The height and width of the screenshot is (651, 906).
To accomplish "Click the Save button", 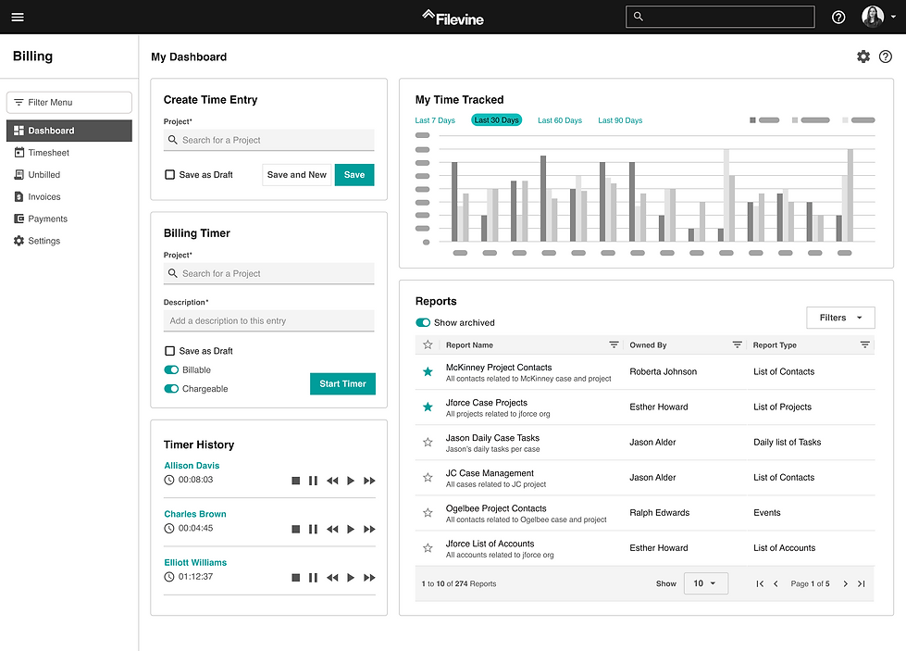I will tap(354, 175).
